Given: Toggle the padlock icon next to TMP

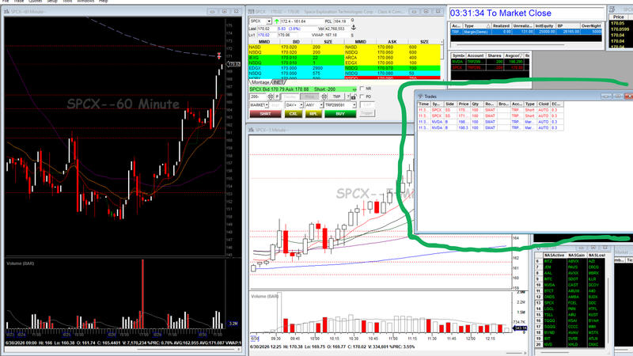Looking at the screenshot, I should tap(353, 97).
